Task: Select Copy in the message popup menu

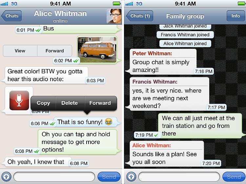Action: point(43,103)
